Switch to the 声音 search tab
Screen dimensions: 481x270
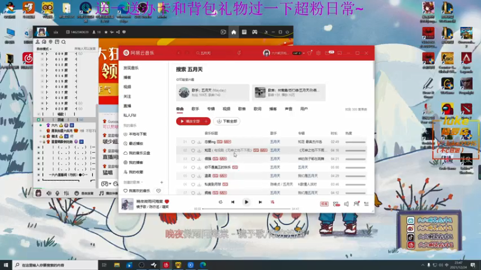(289, 109)
